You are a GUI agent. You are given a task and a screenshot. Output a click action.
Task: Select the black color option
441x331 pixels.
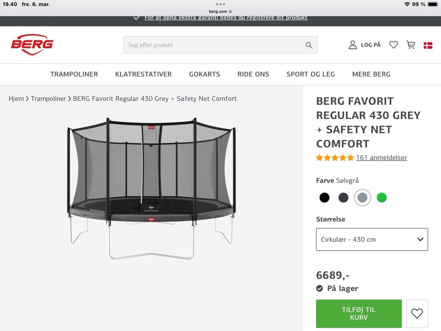325,198
